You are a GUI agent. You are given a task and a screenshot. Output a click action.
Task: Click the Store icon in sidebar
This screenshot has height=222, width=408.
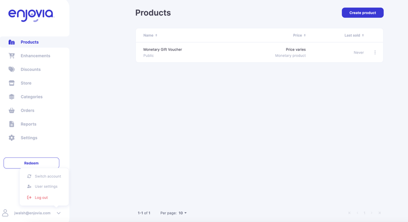12,83
